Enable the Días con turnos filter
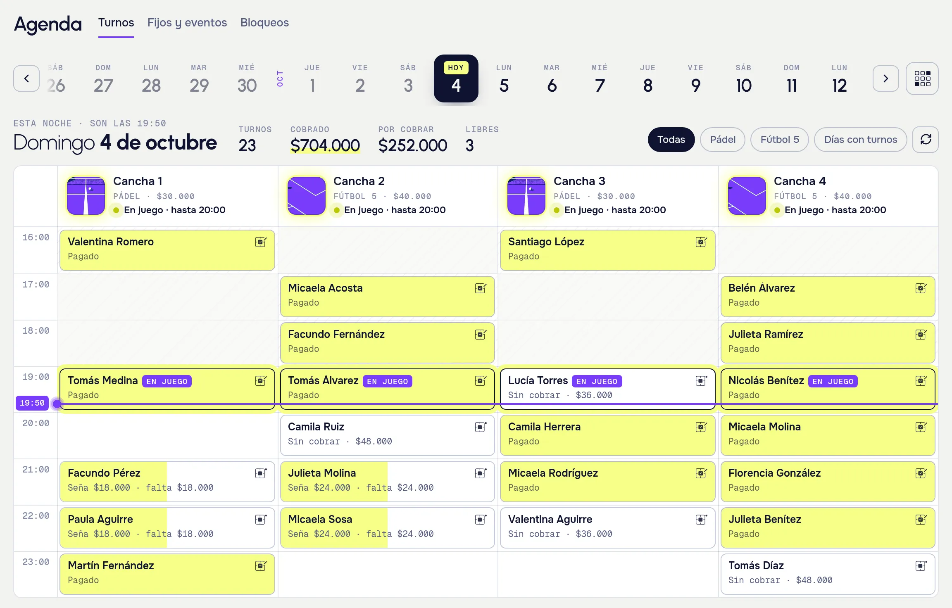The height and width of the screenshot is (608, 952). [861, 140]
